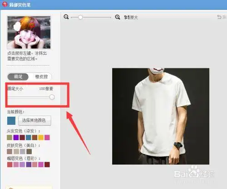
Task: Click the 皮肤变色（美白） heading
Action: pyautogui.click(x=24, y=146)
